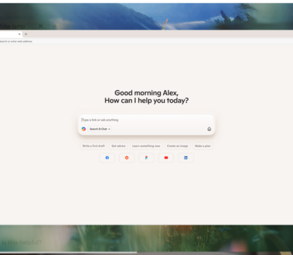Activate the microphone voice input icon
The image size is (293, 255).
coord(209,129)
